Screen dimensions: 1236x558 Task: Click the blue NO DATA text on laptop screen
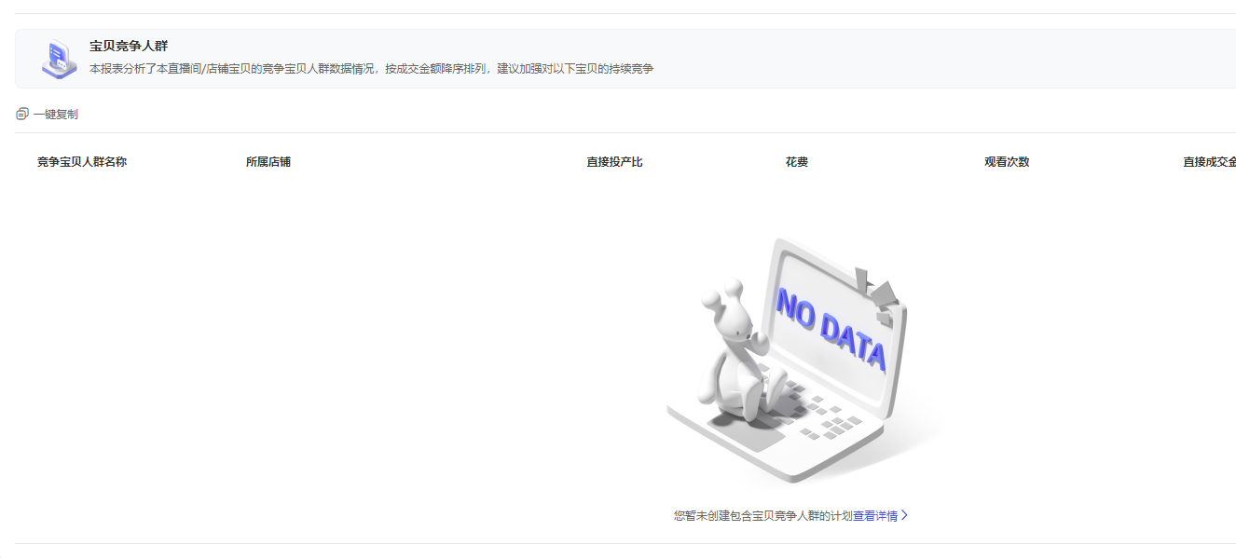(x=831, y=330)
